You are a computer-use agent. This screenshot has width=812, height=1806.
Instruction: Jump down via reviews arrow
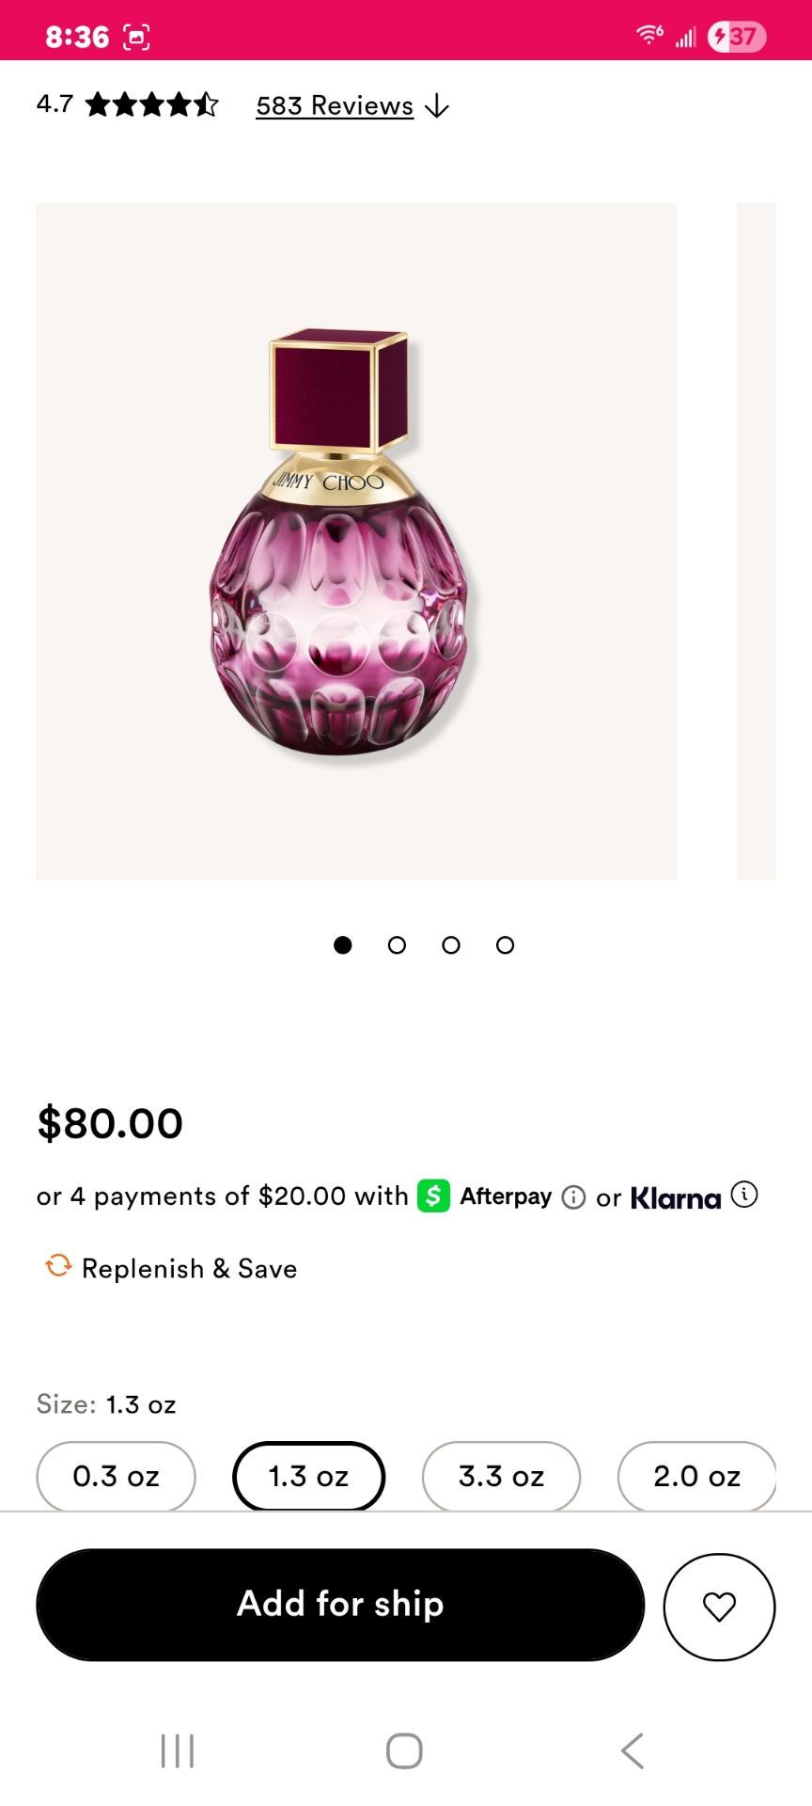click(x=436, y=106)
